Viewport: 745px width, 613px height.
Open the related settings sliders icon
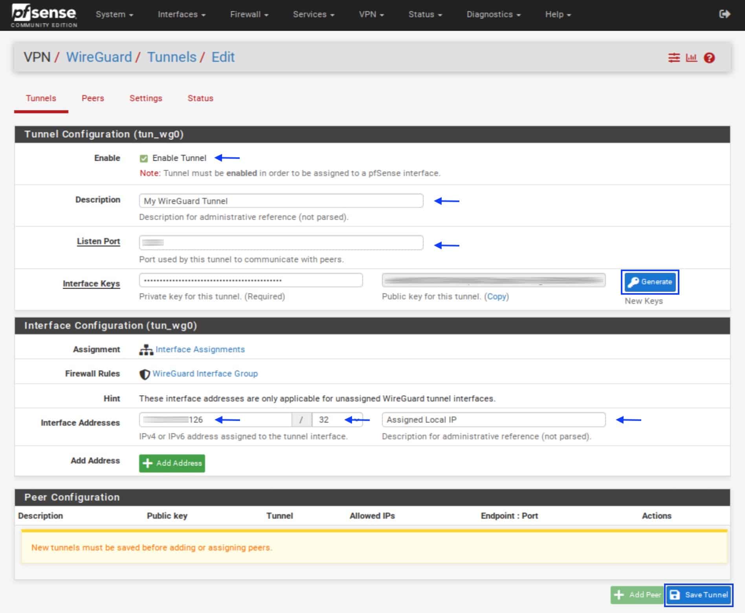(674, 58)
